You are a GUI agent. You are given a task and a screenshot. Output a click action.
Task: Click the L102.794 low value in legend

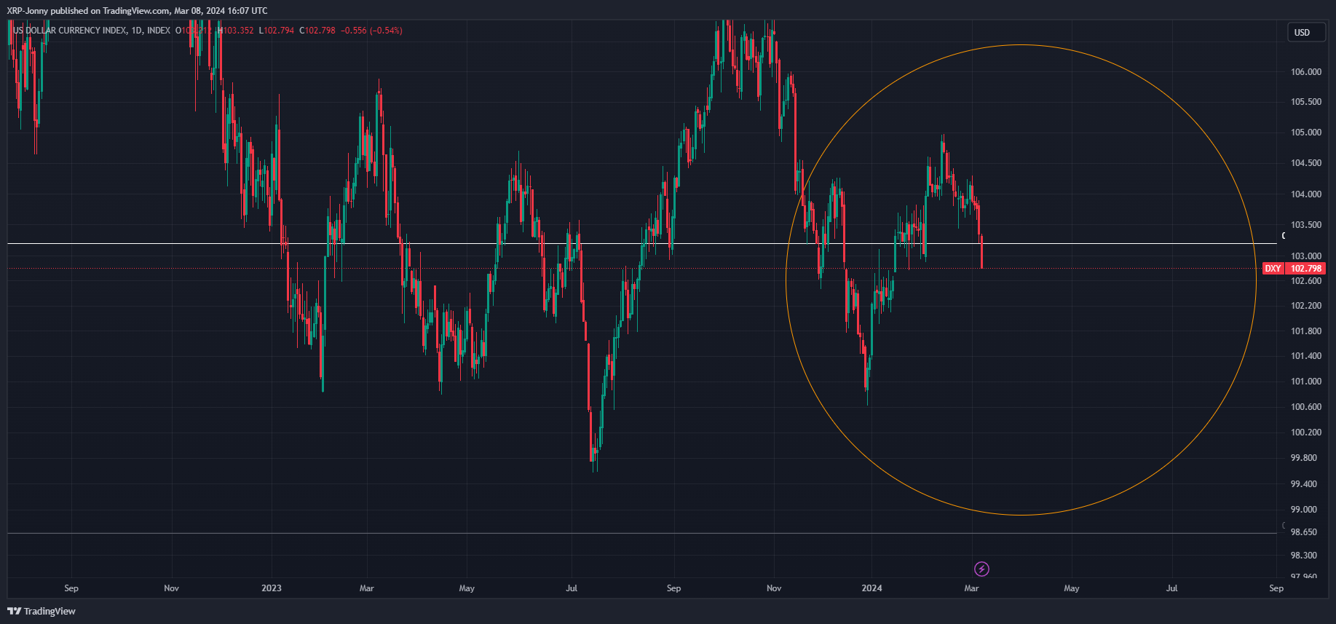[x=277, y=31]
